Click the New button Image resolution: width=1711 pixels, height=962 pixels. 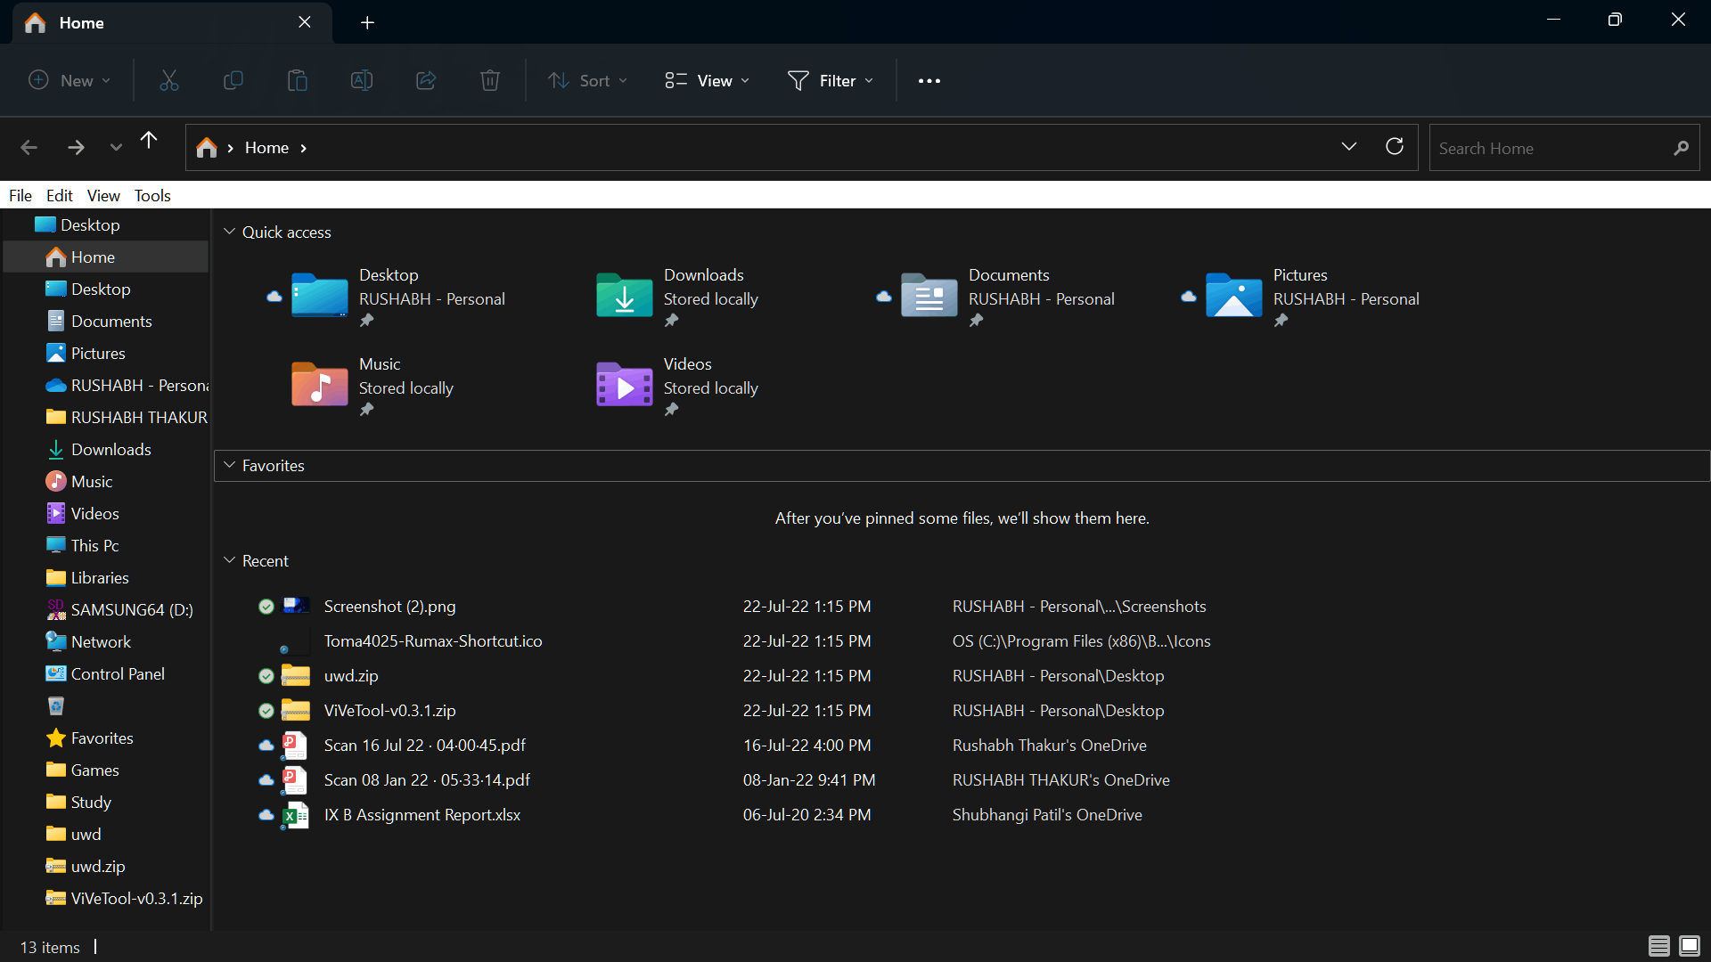[x=70, y=81]
